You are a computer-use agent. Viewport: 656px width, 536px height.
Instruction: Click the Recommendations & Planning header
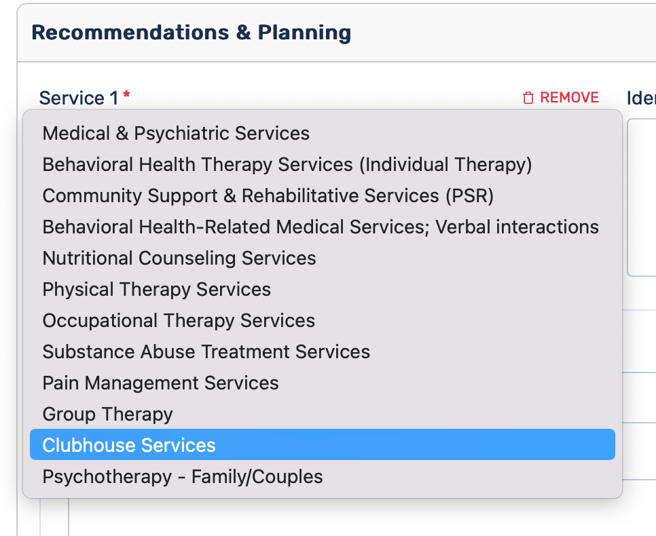pyautogui.click(x=192, y=33)
